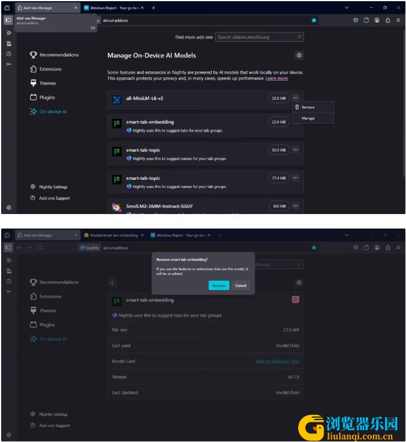The width and height of the screenshot is (406, 442).
Task: Confirm Remove in Remove smart-tab-embedding dialog
Action: pyautogui.click(x=219, y=285)
